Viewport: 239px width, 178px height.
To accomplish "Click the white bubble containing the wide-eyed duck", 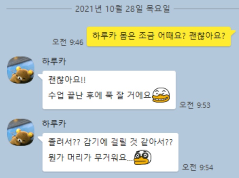I will [110, 152].
